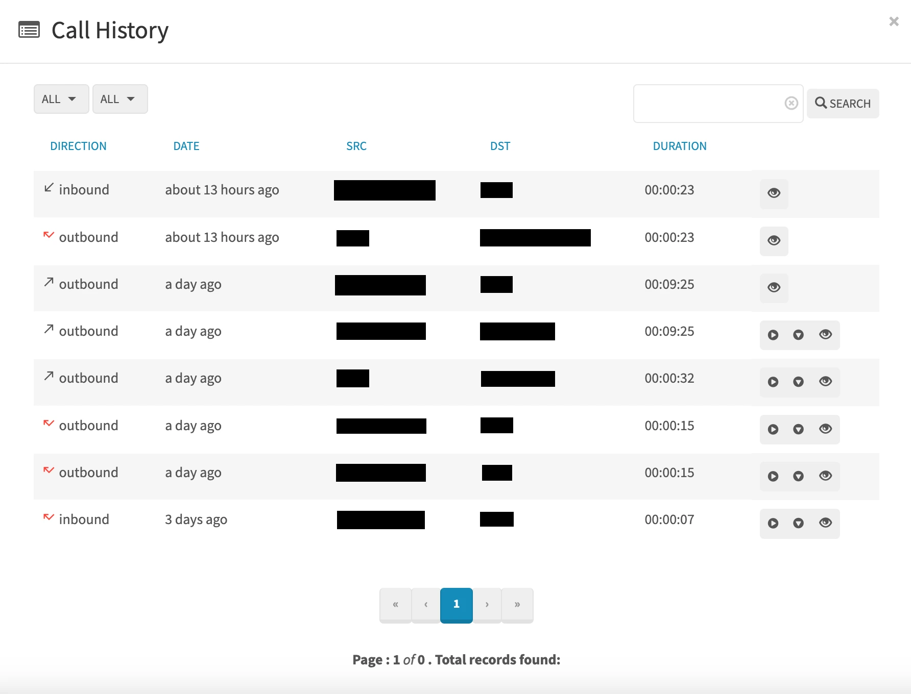Click the clear icon in search field
This screenshot has width=911, height=694.
791,104
